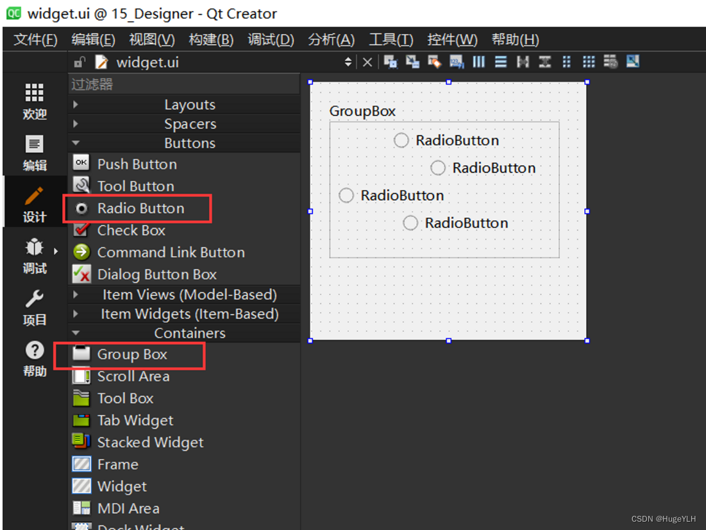Select the fourth RadioButton in GroupBox
The height and width of the screenshot is (530, 706).
(456, 223)
